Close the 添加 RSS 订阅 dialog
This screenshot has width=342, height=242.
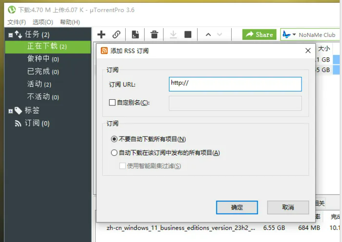click(308, 51)
